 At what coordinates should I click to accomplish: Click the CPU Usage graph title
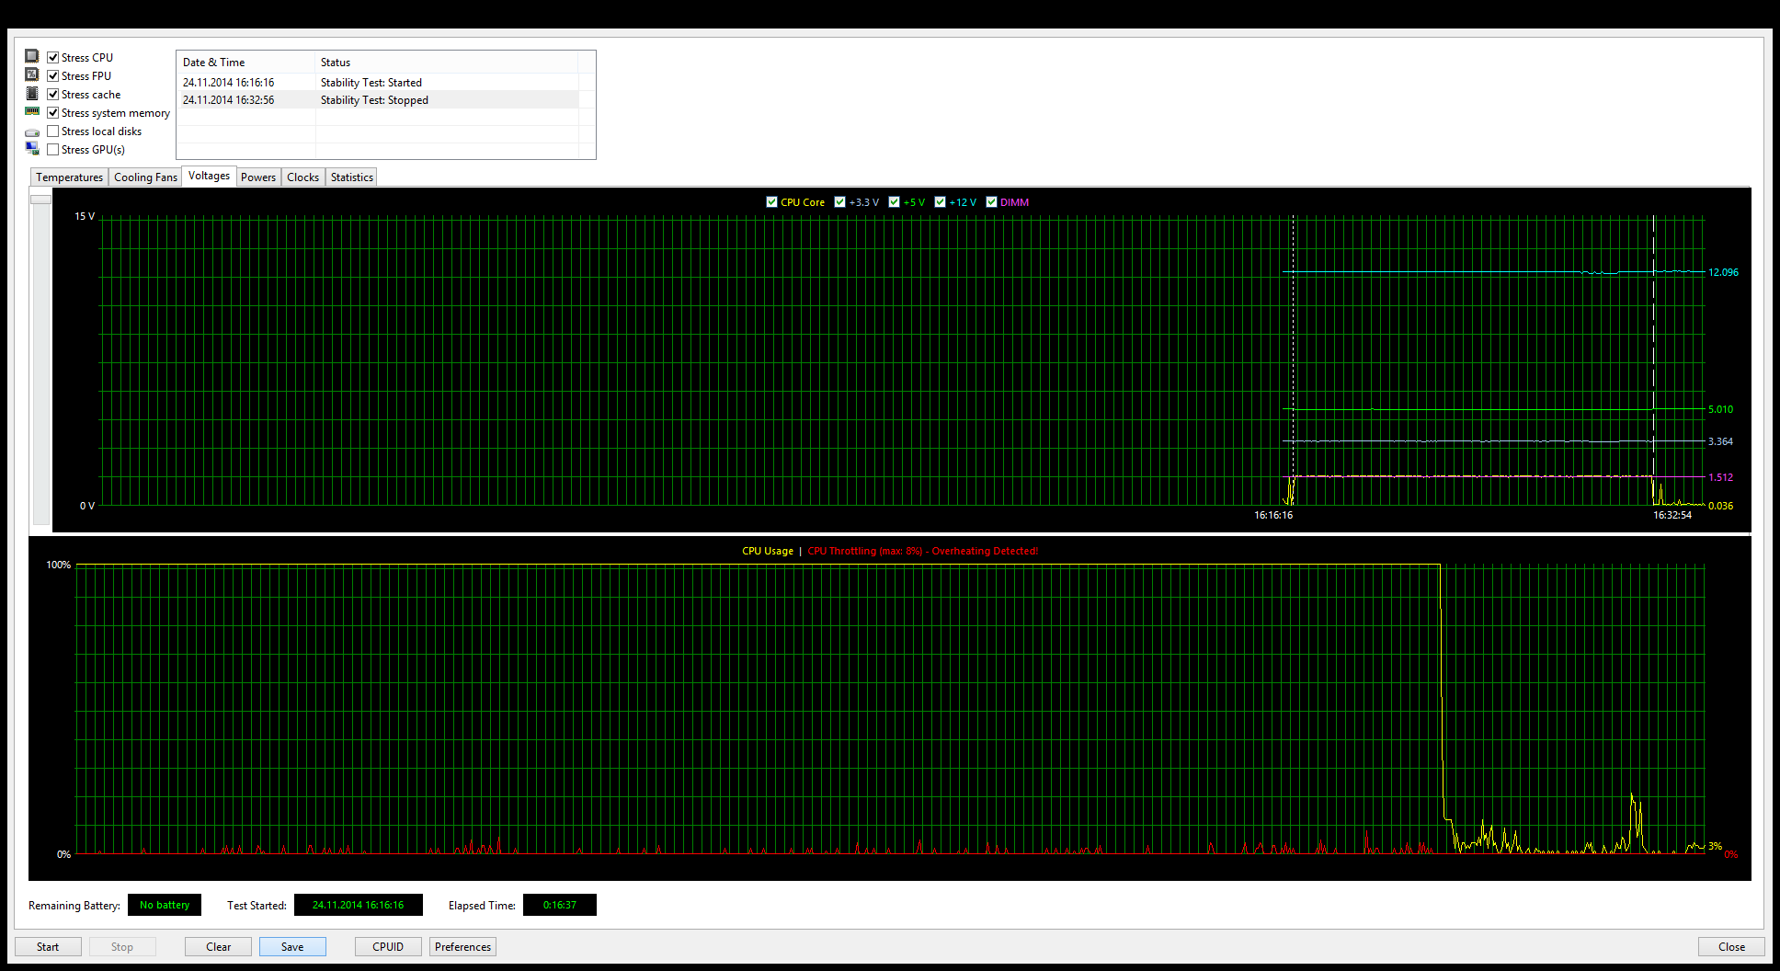(x=768, y=551)
